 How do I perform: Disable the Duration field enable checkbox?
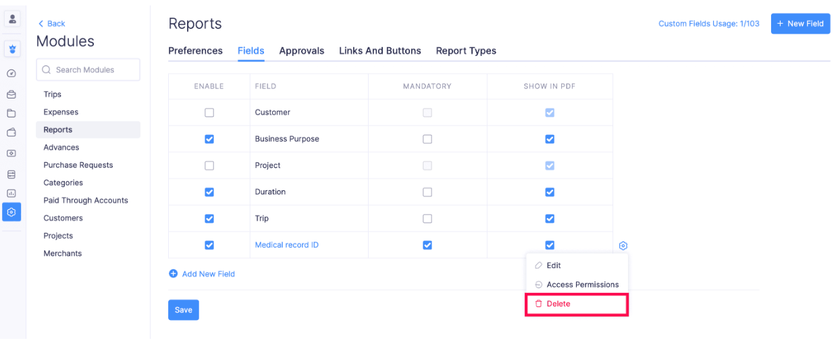point(209,192)
